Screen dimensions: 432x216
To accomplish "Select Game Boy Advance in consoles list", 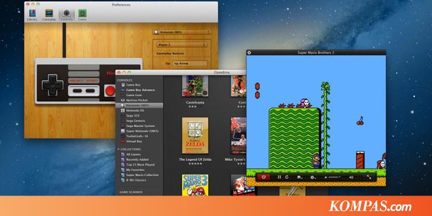I will coord(139,90).
